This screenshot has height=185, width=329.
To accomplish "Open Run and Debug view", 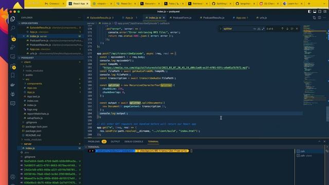I will point(12,47).
